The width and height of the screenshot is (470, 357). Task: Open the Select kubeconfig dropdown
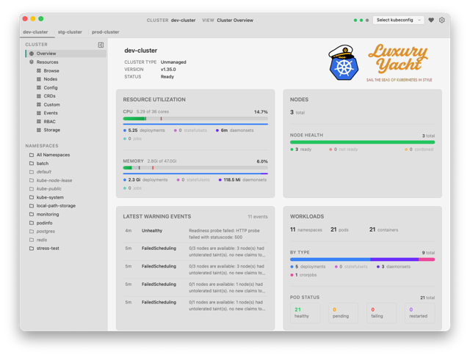point(398,20)
